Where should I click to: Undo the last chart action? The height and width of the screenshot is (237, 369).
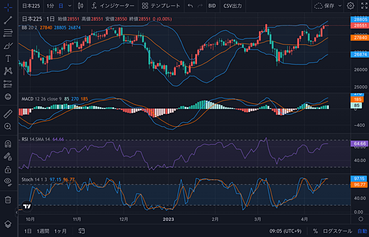coord(190,6)
